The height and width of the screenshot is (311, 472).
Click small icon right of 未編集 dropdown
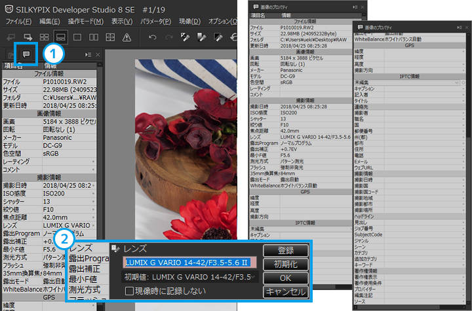tap(463, 82)
